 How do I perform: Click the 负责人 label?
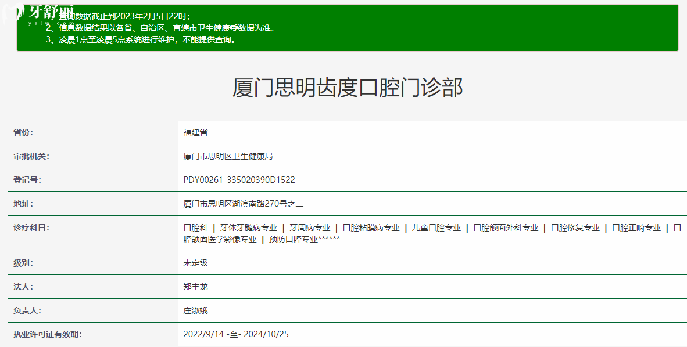[x=27, y=310]
